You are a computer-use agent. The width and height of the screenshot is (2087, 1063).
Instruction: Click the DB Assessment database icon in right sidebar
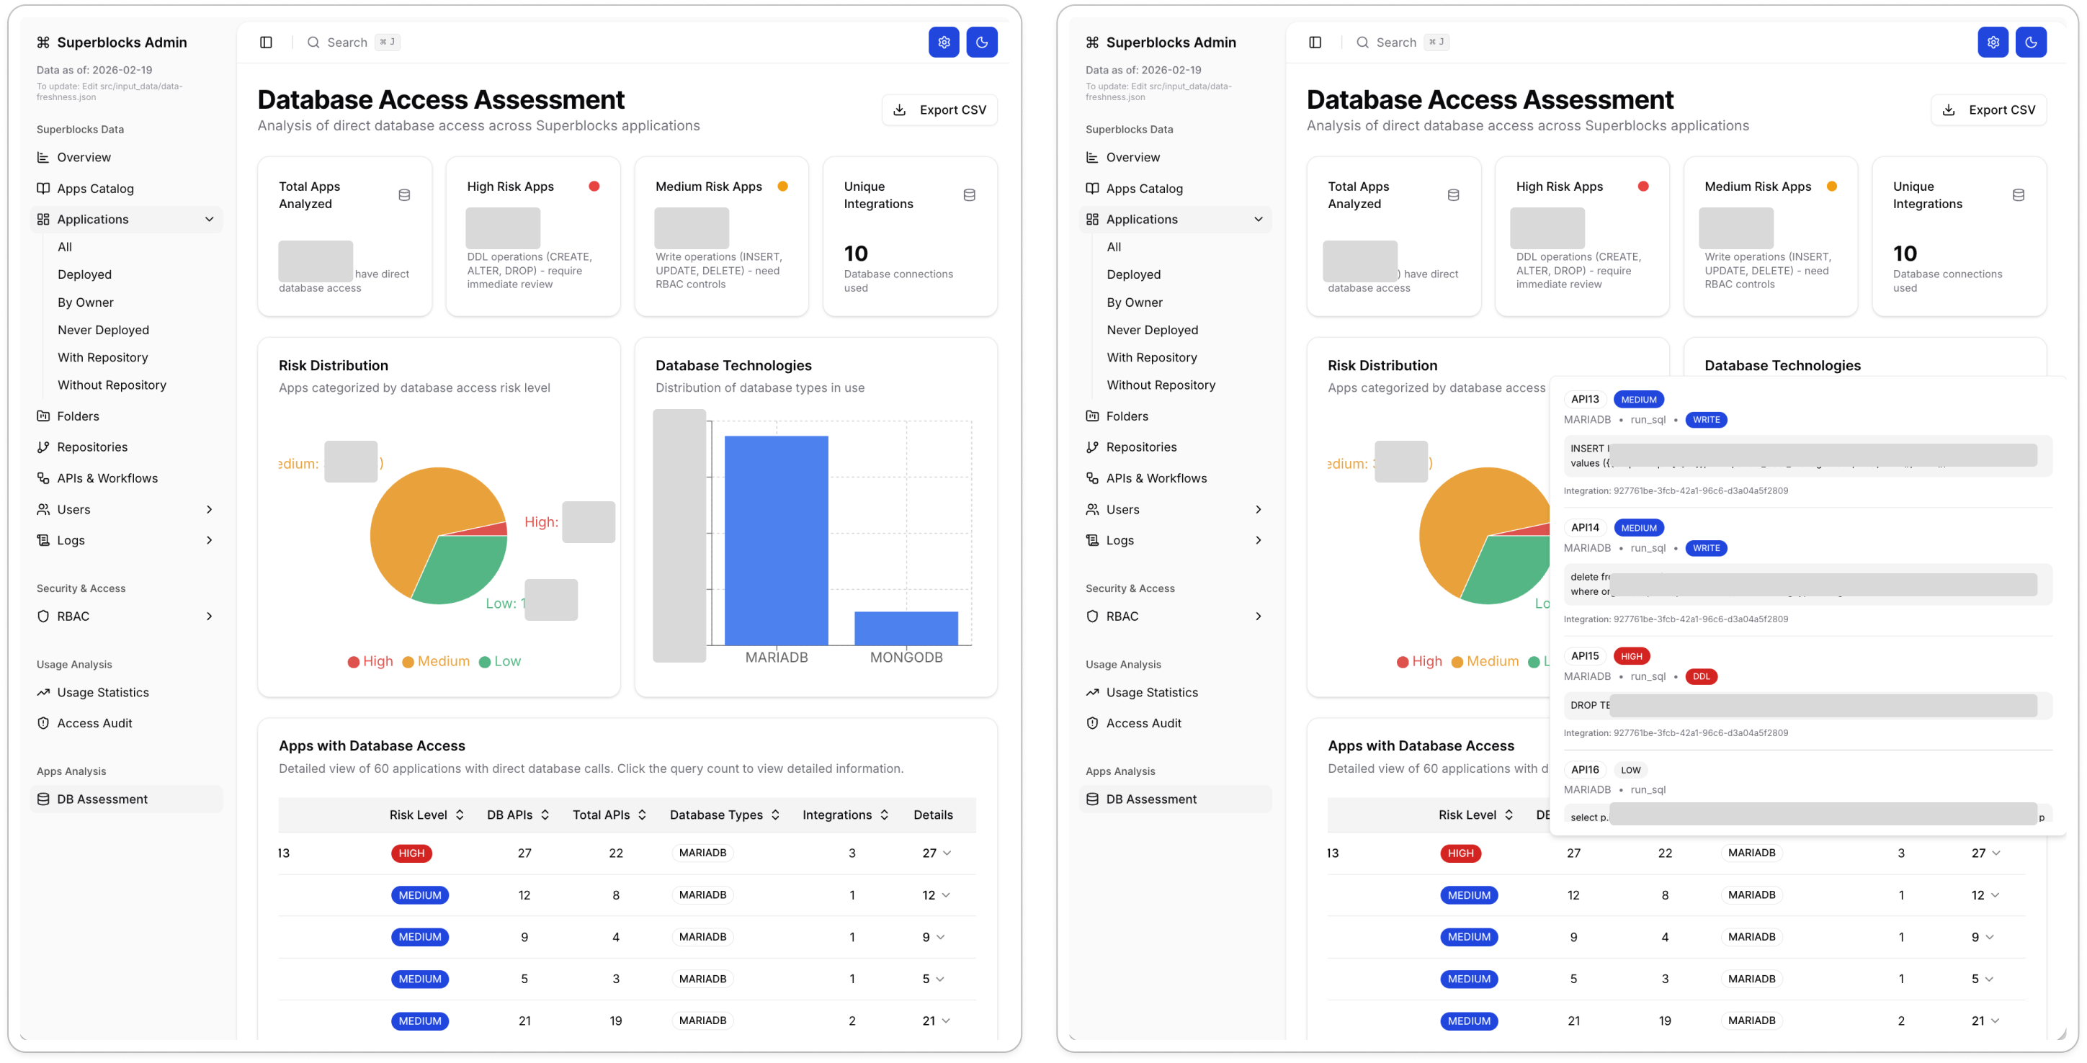click(x=1092, y=799)
